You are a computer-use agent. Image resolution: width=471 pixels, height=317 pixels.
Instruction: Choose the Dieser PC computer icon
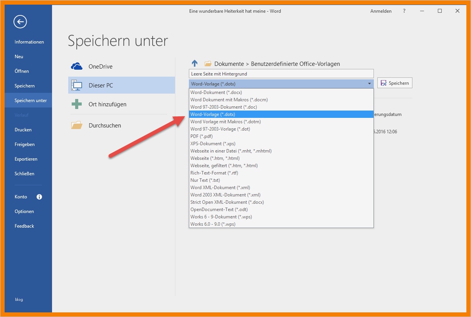click(x=77, y=85)
